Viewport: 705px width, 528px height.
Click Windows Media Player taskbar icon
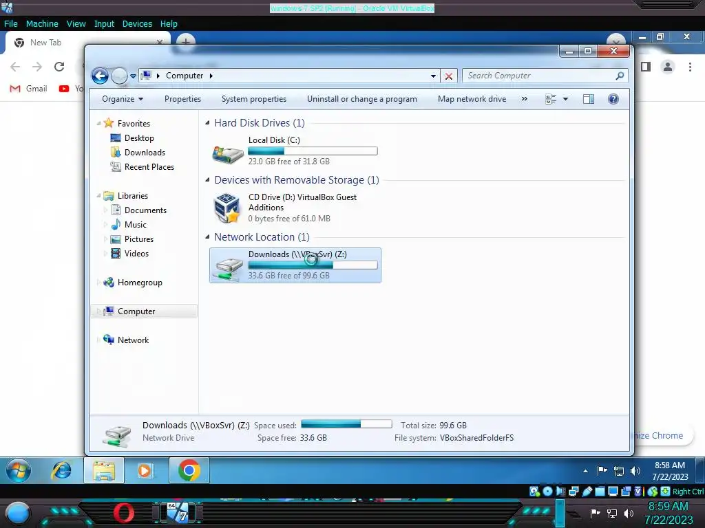click(x=145, y=470)
